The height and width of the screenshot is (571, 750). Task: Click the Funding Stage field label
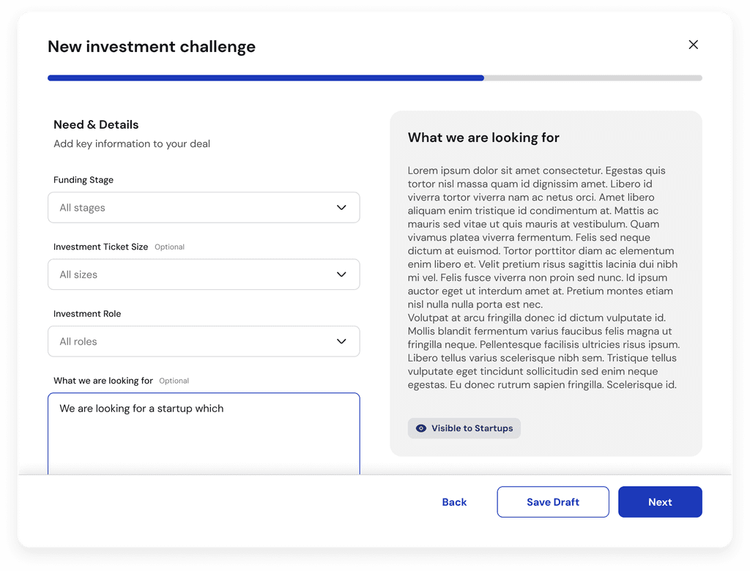pyautogui.click(x=83, y=180)
